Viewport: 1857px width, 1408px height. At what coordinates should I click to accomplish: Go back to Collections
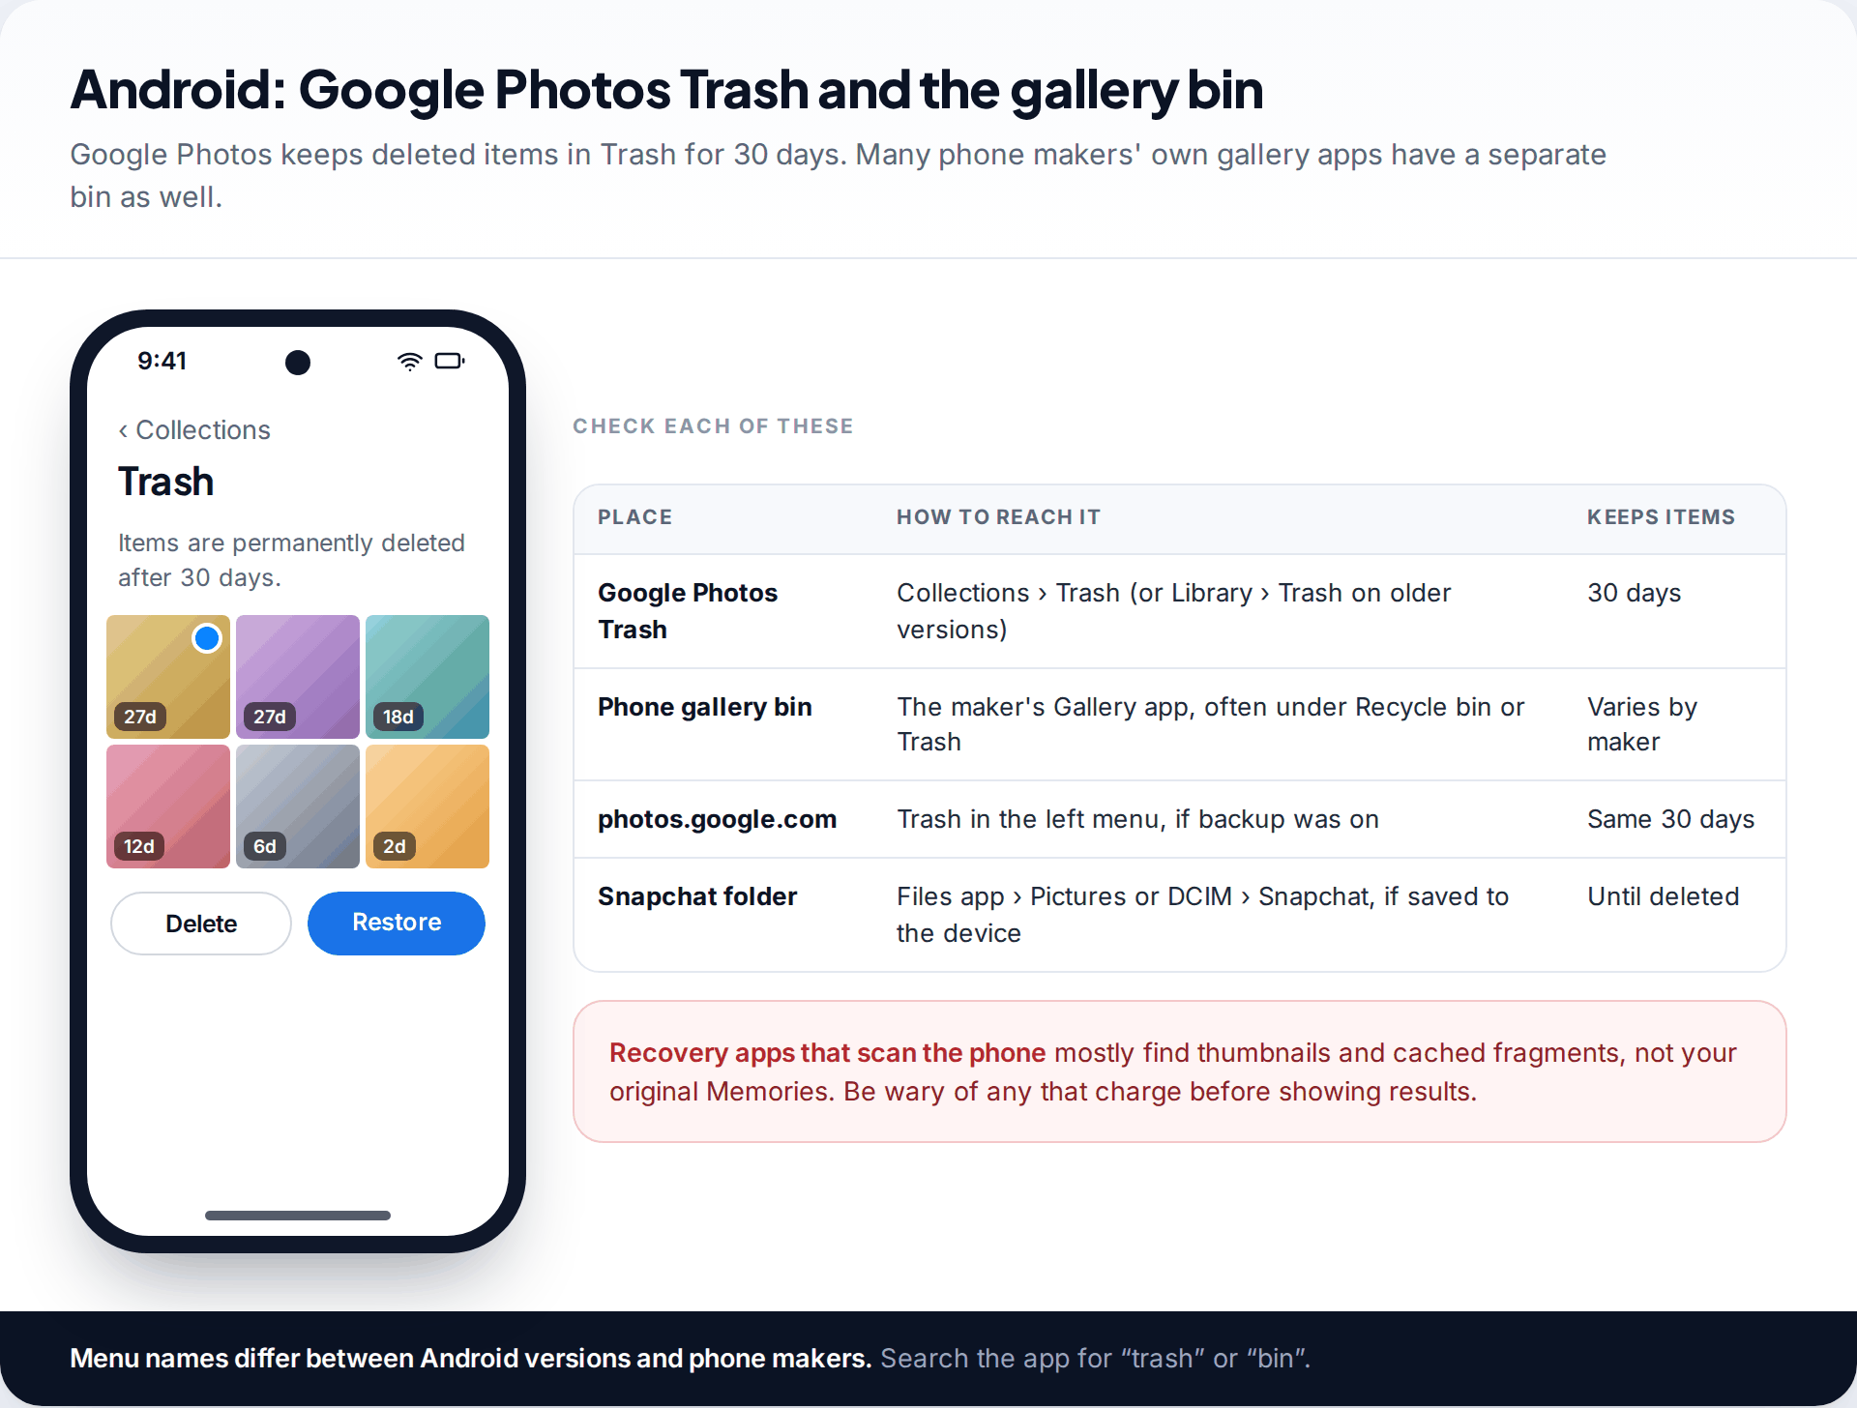pyautogui.click(x=194, y=430)
